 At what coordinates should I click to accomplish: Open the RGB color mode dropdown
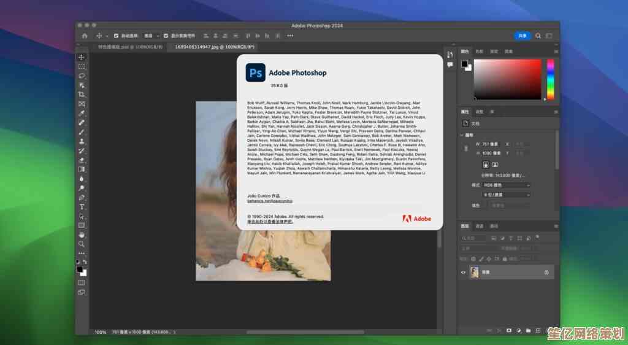pyautogui.click(x=507, y=185)
